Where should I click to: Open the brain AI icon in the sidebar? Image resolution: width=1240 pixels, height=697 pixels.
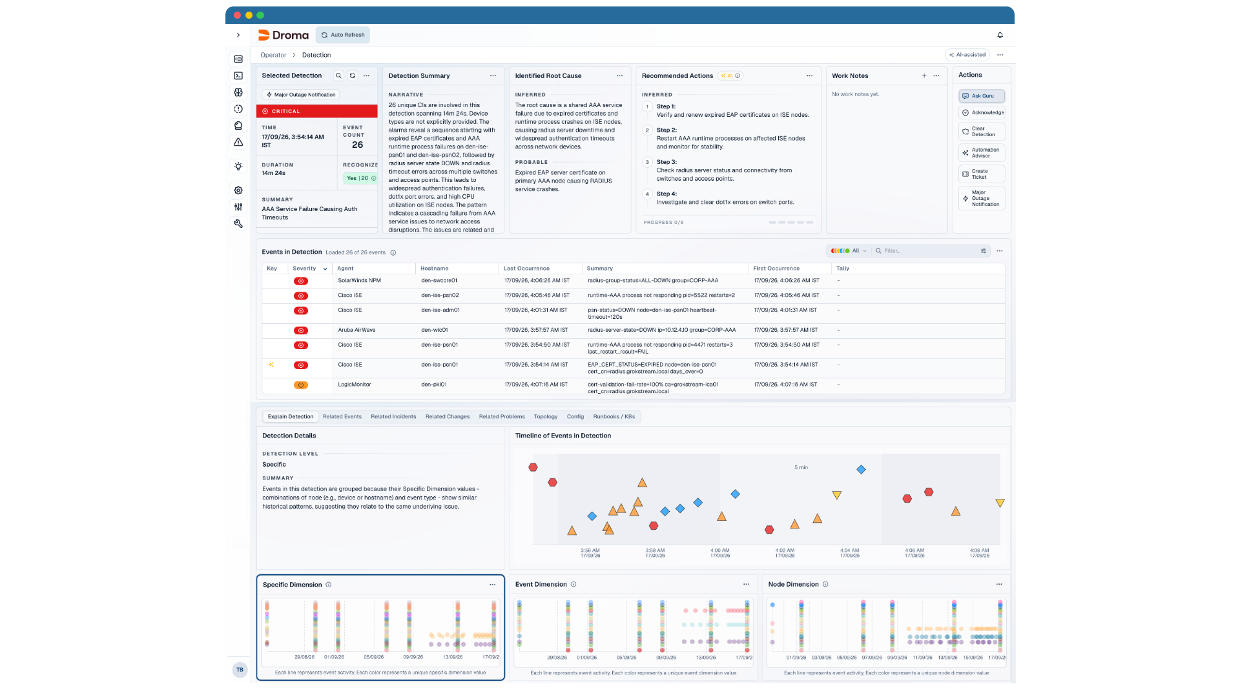click(238, 92)
